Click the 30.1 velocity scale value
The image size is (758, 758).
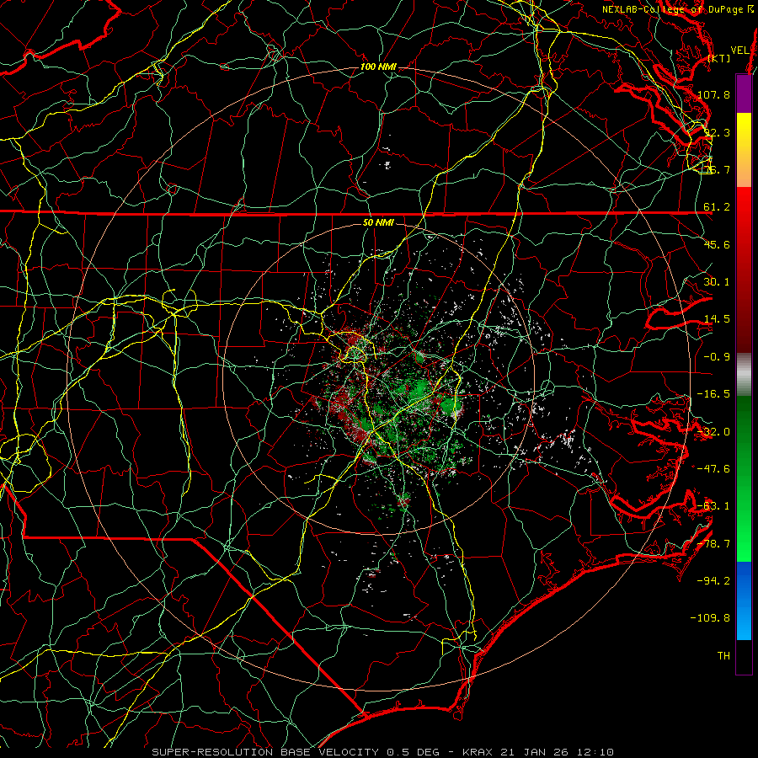coord(717,282)
